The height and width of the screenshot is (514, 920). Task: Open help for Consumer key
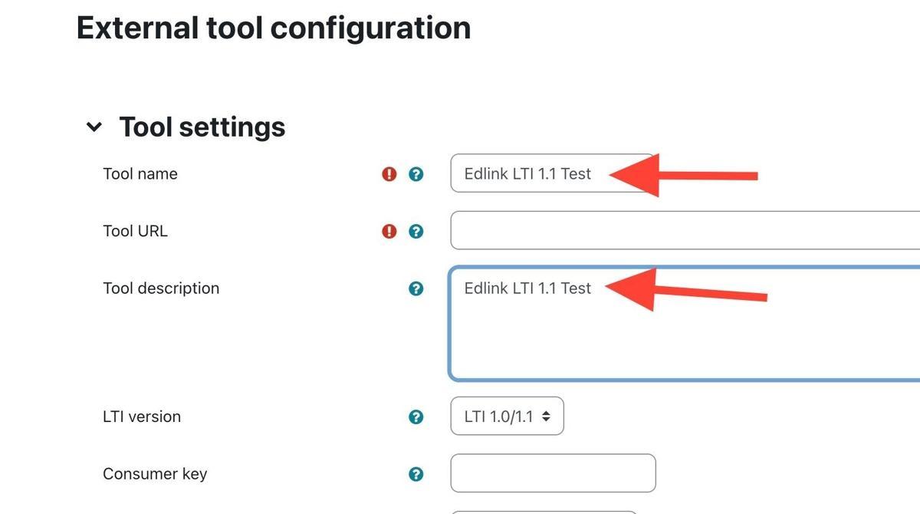[x=415, y=473]
